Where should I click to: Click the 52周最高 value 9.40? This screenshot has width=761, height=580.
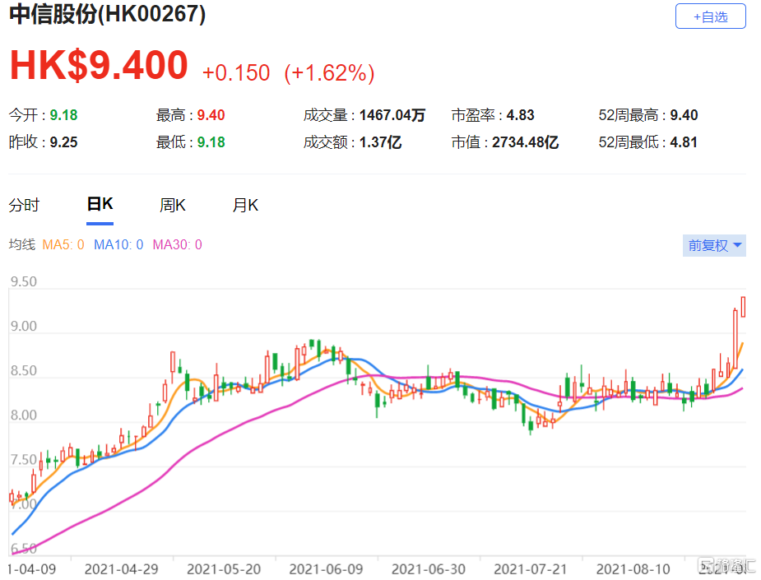(x=684, y=115)
